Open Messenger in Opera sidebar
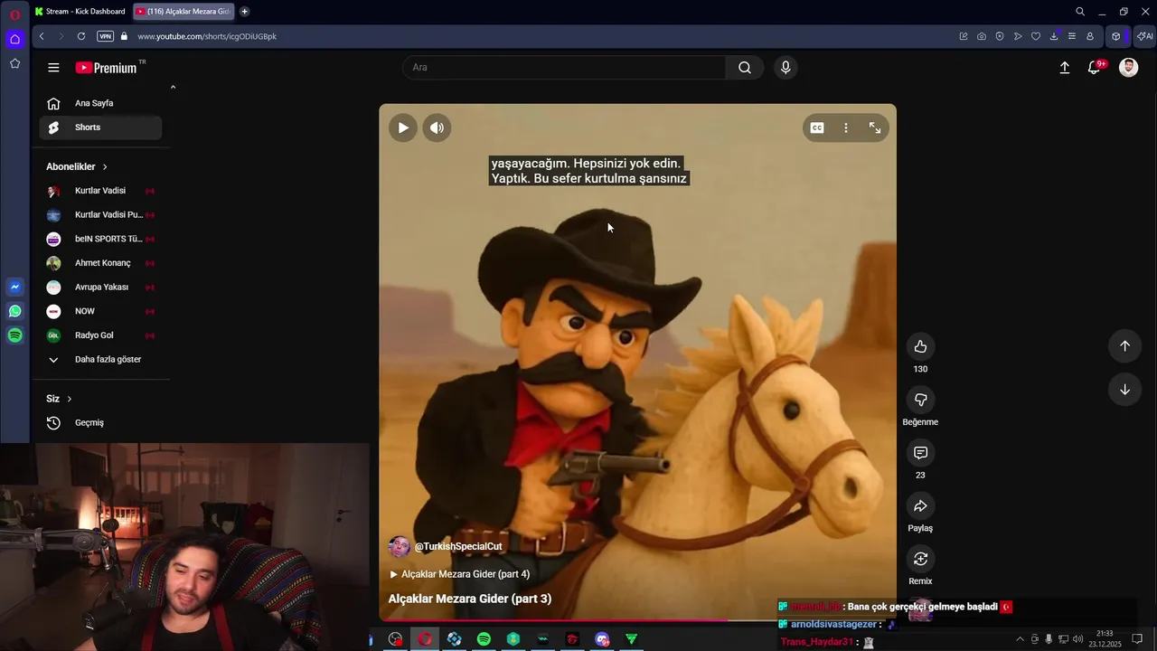Screen dimensions: 1157x651 15,287
